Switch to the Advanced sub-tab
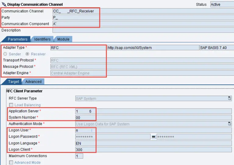Viewport: 234px width, 165px height. point(33,81)
